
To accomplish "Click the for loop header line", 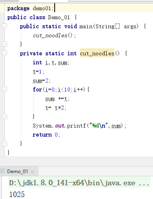I will (61, 89).
